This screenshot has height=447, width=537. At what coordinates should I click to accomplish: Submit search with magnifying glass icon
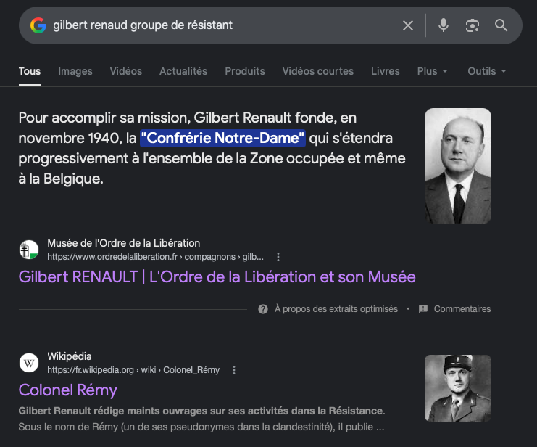coord(501,25)
